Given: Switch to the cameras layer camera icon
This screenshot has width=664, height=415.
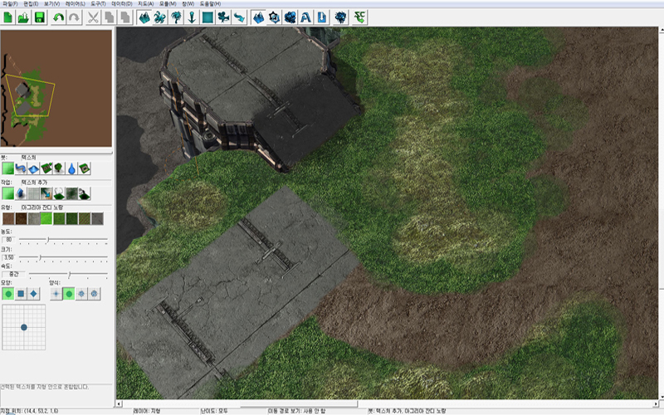Looking at the screenshot, I should (223, 17).
